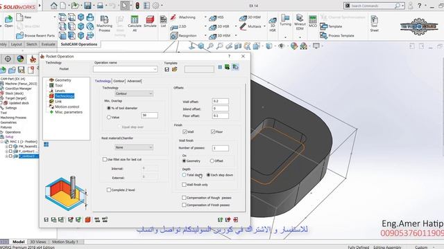Screen dimensions: 444x249
Task: Open the Evaluate ribbon tab
Action: [x=48, y=44]
